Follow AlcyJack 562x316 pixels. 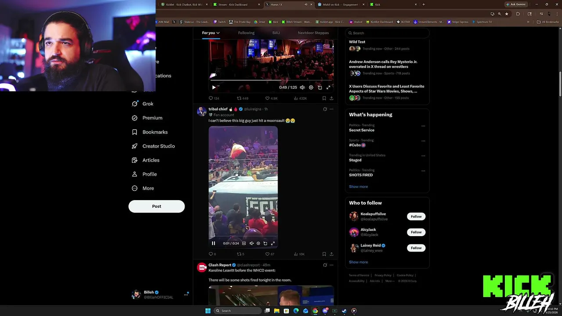pos(416,232)
